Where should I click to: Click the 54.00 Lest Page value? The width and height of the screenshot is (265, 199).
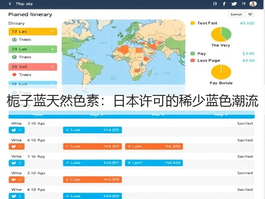pos(248,61)
